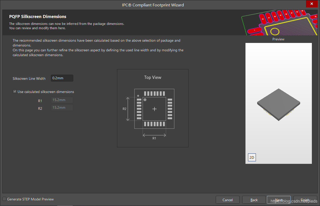Click the pin 1 dot marker inside the package outline
Viewport: 320px width, 206px height.
[x=145, y=100]
